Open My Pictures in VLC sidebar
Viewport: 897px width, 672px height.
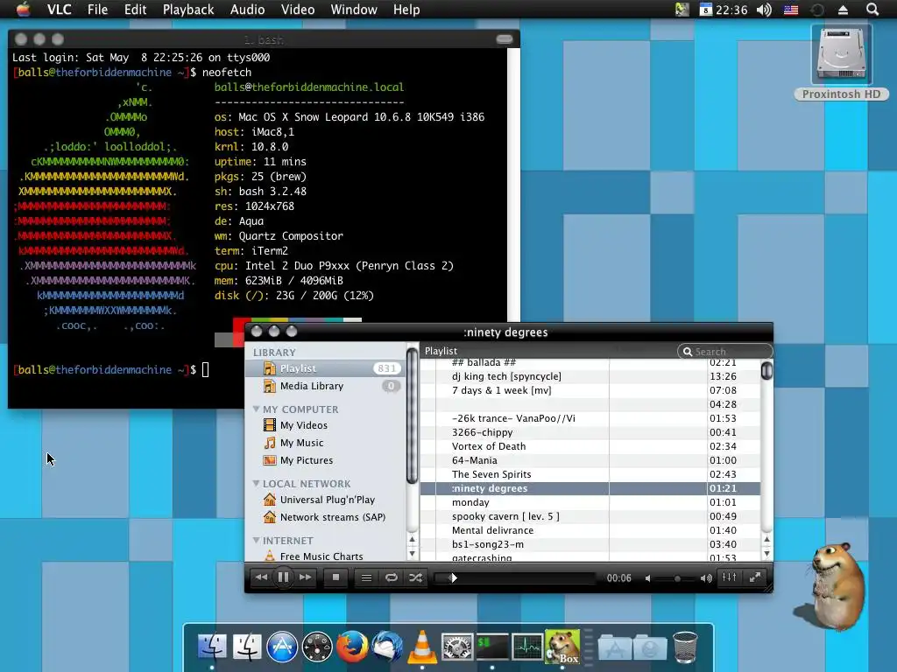[306, 460]
